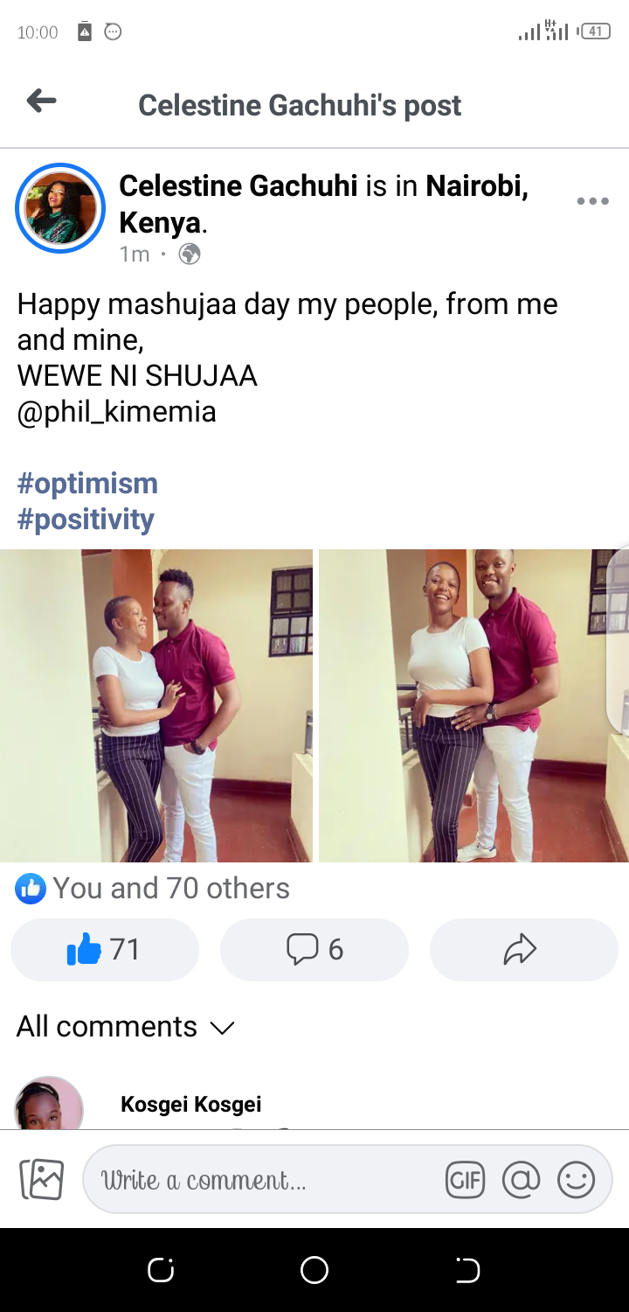
Task: Open the #positivity hashtag
Action: 86,519
